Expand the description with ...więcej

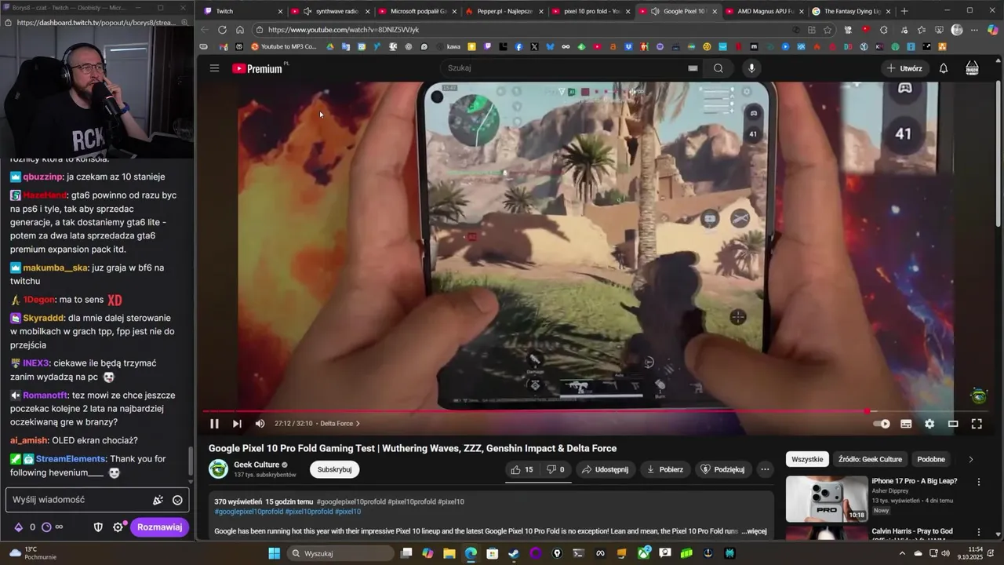(754, 531)
